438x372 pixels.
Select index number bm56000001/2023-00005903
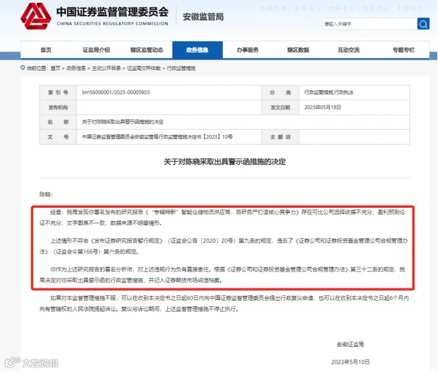coord(115,92)
